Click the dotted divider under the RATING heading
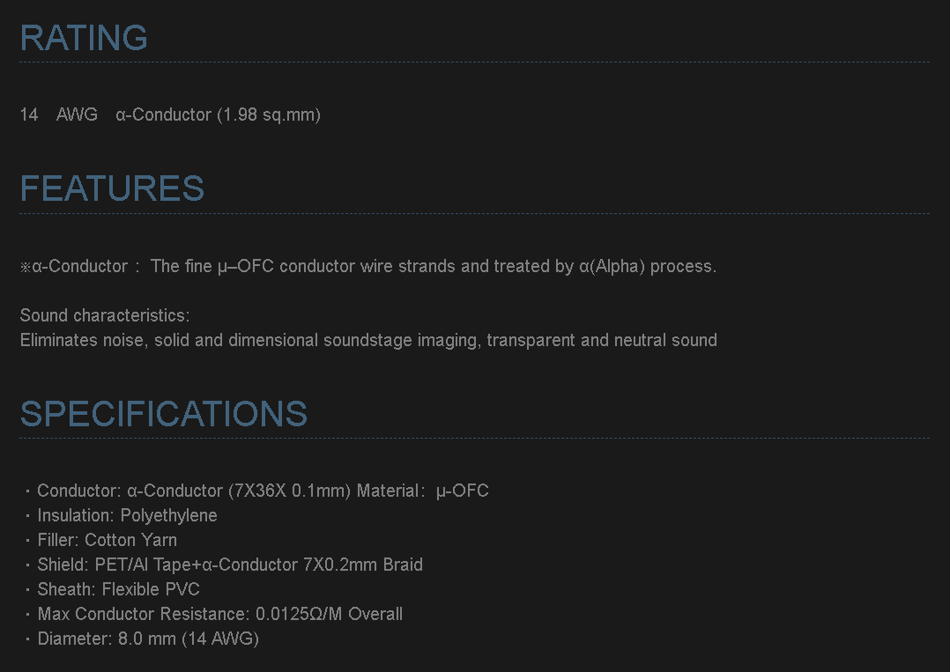Screen dimensions: 950x672 tap(474, 63)
